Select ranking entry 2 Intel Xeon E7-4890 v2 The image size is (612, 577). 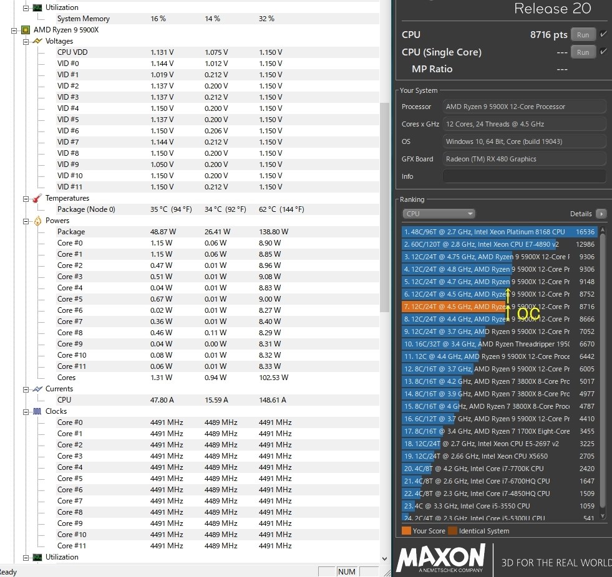click(499, 244)
